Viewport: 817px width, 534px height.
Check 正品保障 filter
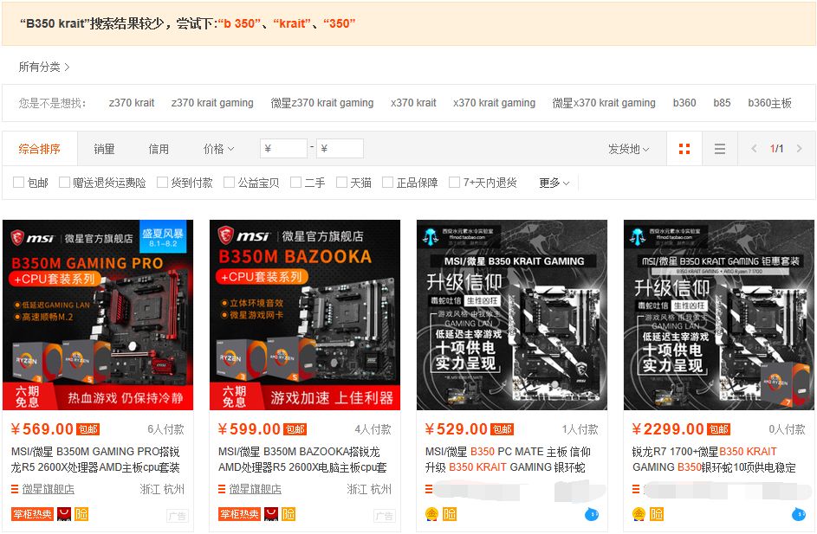tap(387, 183)
